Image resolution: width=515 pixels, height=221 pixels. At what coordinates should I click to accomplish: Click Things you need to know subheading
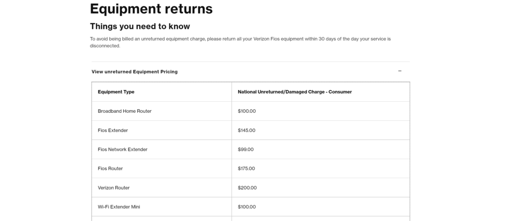click(x=140, y=26)
